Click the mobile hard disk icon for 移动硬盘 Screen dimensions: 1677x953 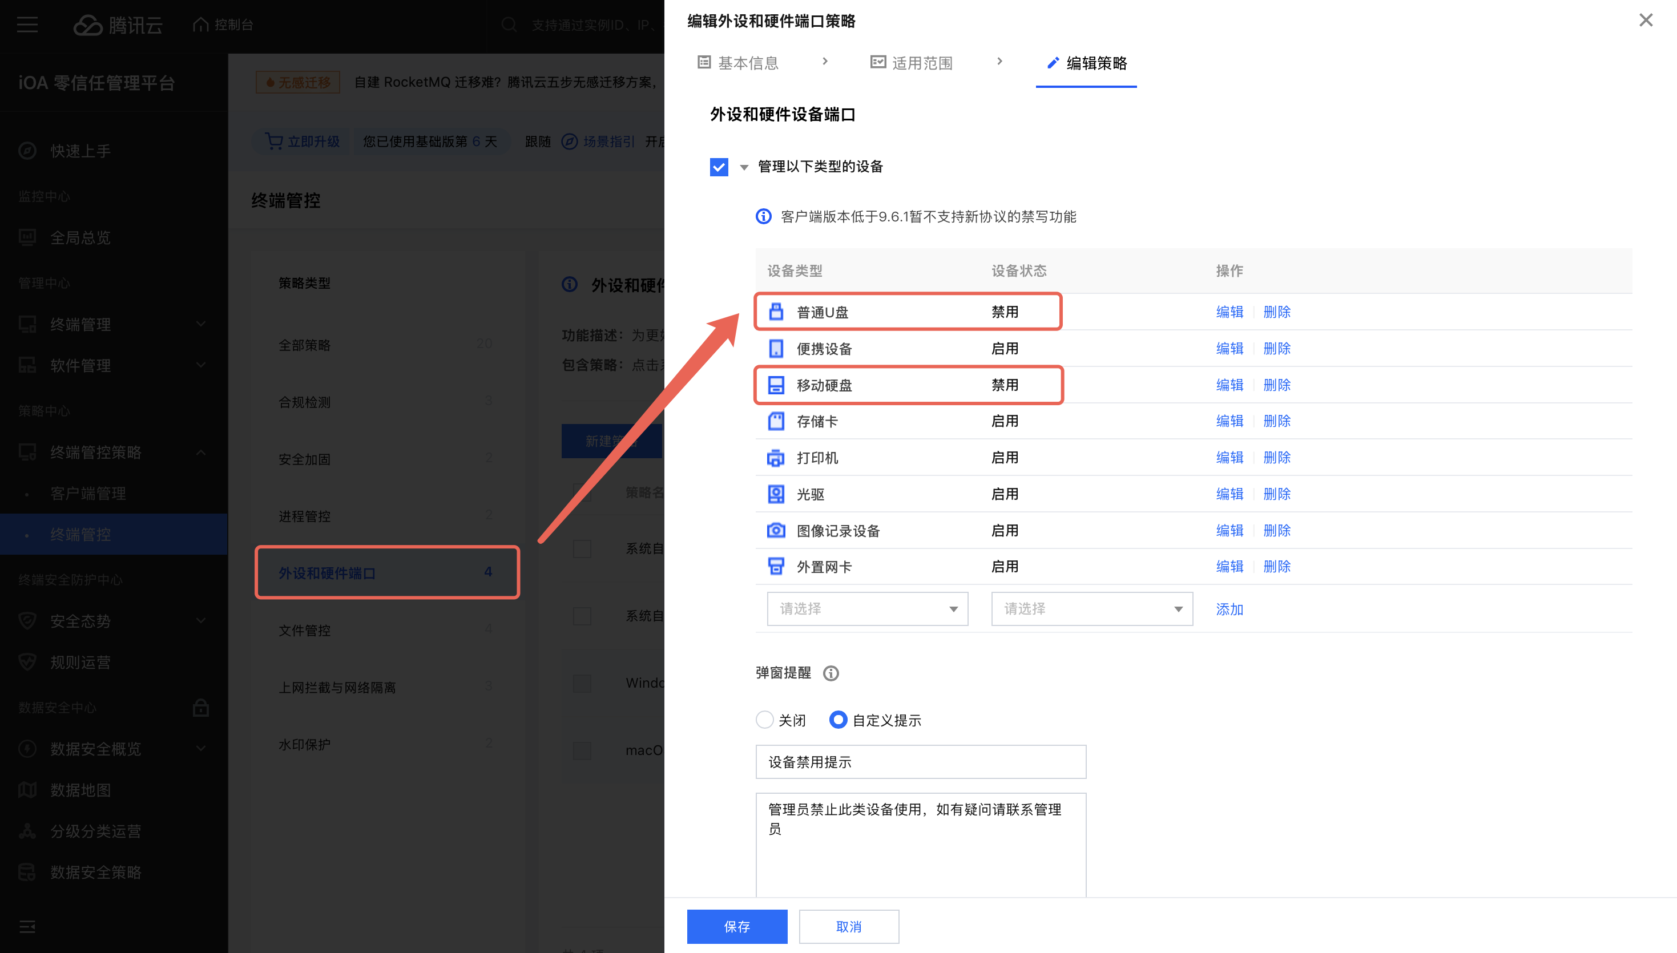coord(776,385)
